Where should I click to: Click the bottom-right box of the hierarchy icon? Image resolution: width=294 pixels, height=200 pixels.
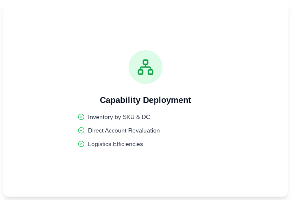150,72
